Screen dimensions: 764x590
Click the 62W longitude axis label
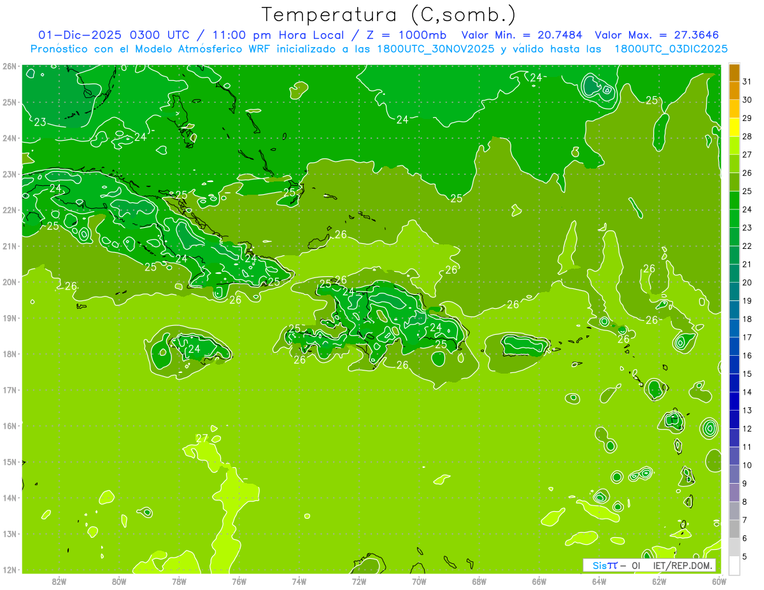click(x=659, y=581)
